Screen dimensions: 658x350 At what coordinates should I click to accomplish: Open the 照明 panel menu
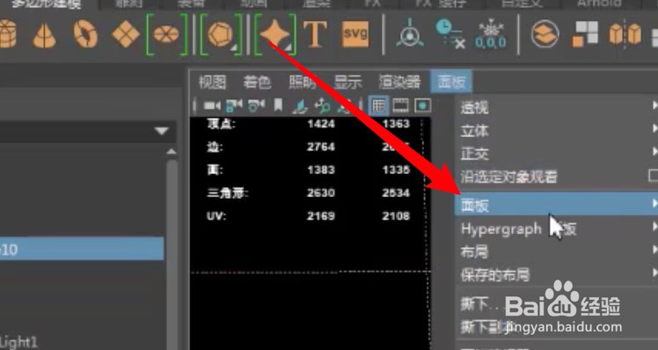point(302,83)
